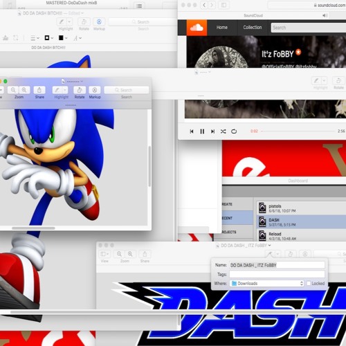The image size is (346, 346).
Task: Zoom out in bottom DASH Preview window
Action: click(x=119, y=254)
